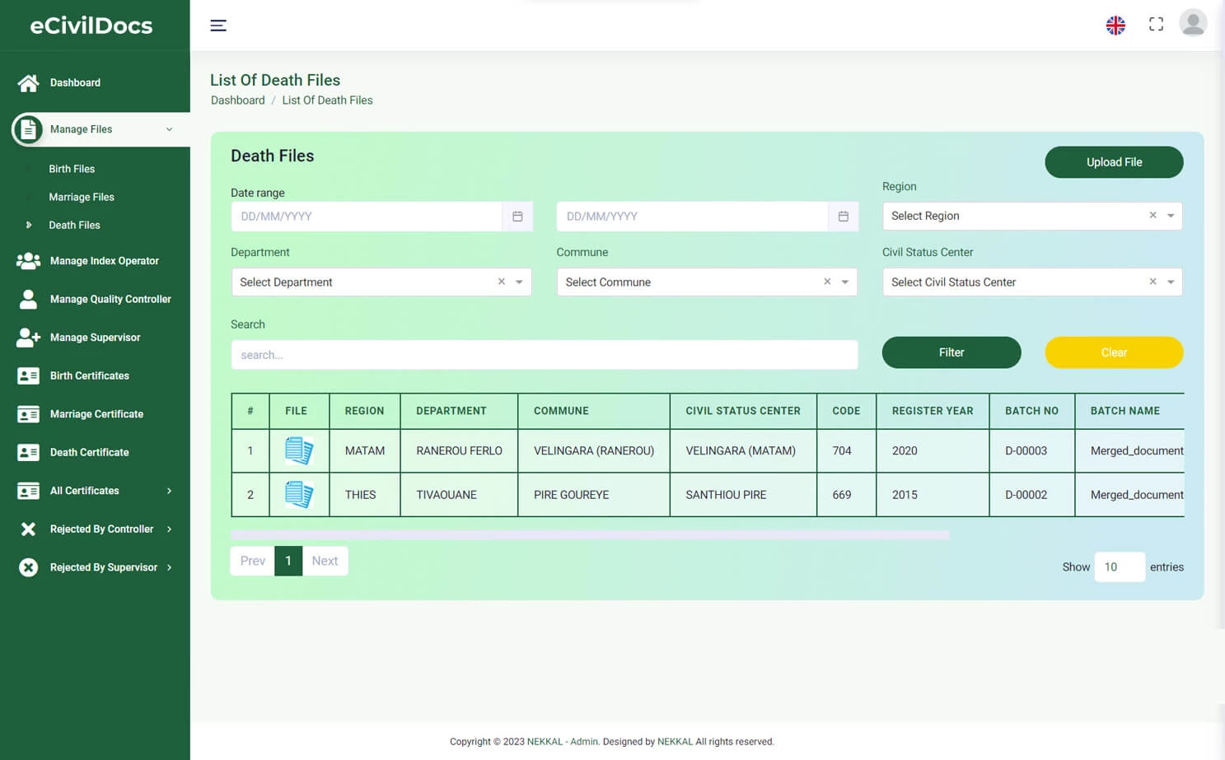Go to Marriage Files in the sidebar
Screen dimensions: 1225x760
point(82,197)
